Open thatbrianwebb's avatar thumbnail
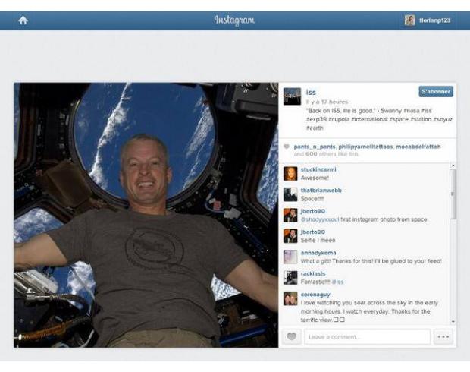The image size is (470, 372). [x=290, y=194]
